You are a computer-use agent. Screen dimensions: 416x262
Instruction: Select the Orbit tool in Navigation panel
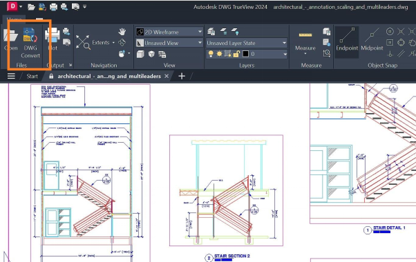(122, 42)
